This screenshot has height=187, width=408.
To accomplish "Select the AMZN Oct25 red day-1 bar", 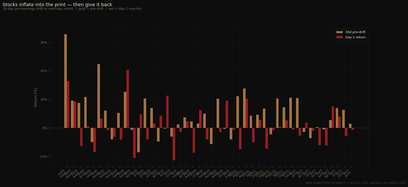I will 227,114.
